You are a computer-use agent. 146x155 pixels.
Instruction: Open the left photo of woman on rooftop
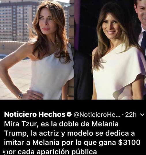pos(37,50)
